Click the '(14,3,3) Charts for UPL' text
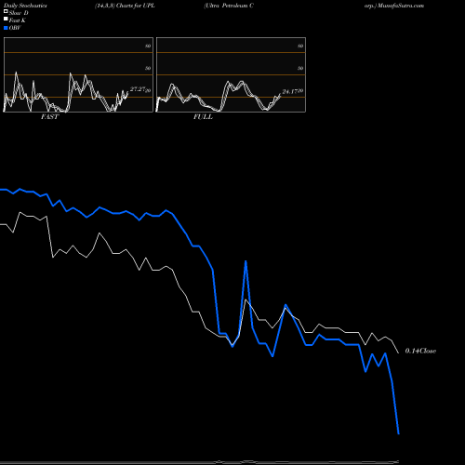 pos(125,6)
